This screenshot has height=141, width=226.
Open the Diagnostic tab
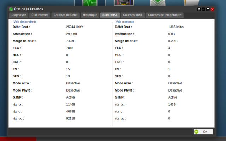click(19, 15)
